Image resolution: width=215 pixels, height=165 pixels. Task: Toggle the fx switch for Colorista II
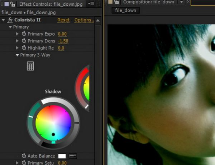tap(10, 20)
